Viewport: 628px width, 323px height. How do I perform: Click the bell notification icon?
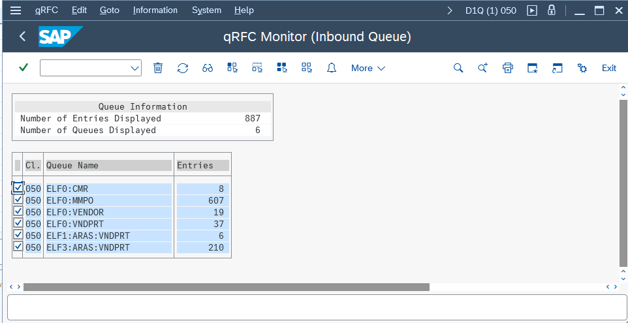point(332,68)
